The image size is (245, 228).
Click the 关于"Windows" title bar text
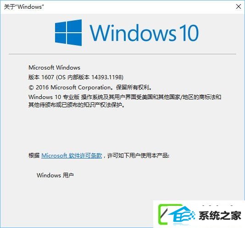[24, 7]
